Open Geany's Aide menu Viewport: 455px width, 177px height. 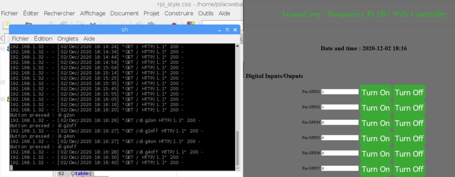click(224, 13)
